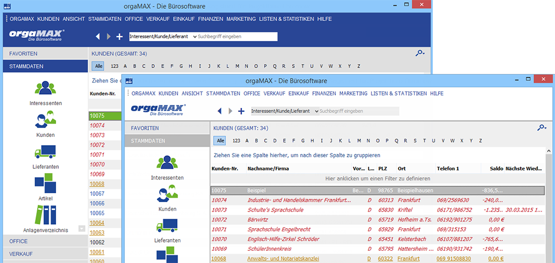Filter by 123 in front window
This screenshot has width=555, height=263.
tap(236, 141)
